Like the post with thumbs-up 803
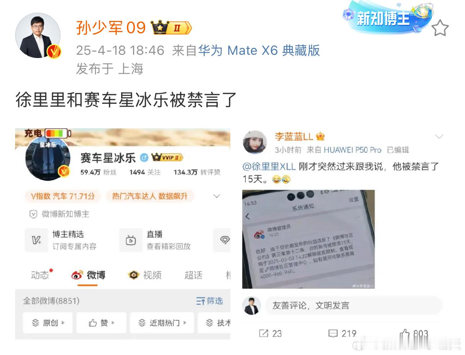 (x=405, y=334)
